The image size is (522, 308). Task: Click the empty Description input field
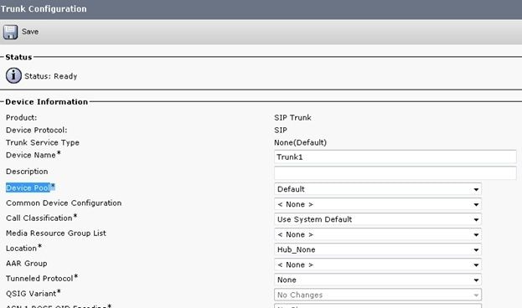[x=395, y=173]
